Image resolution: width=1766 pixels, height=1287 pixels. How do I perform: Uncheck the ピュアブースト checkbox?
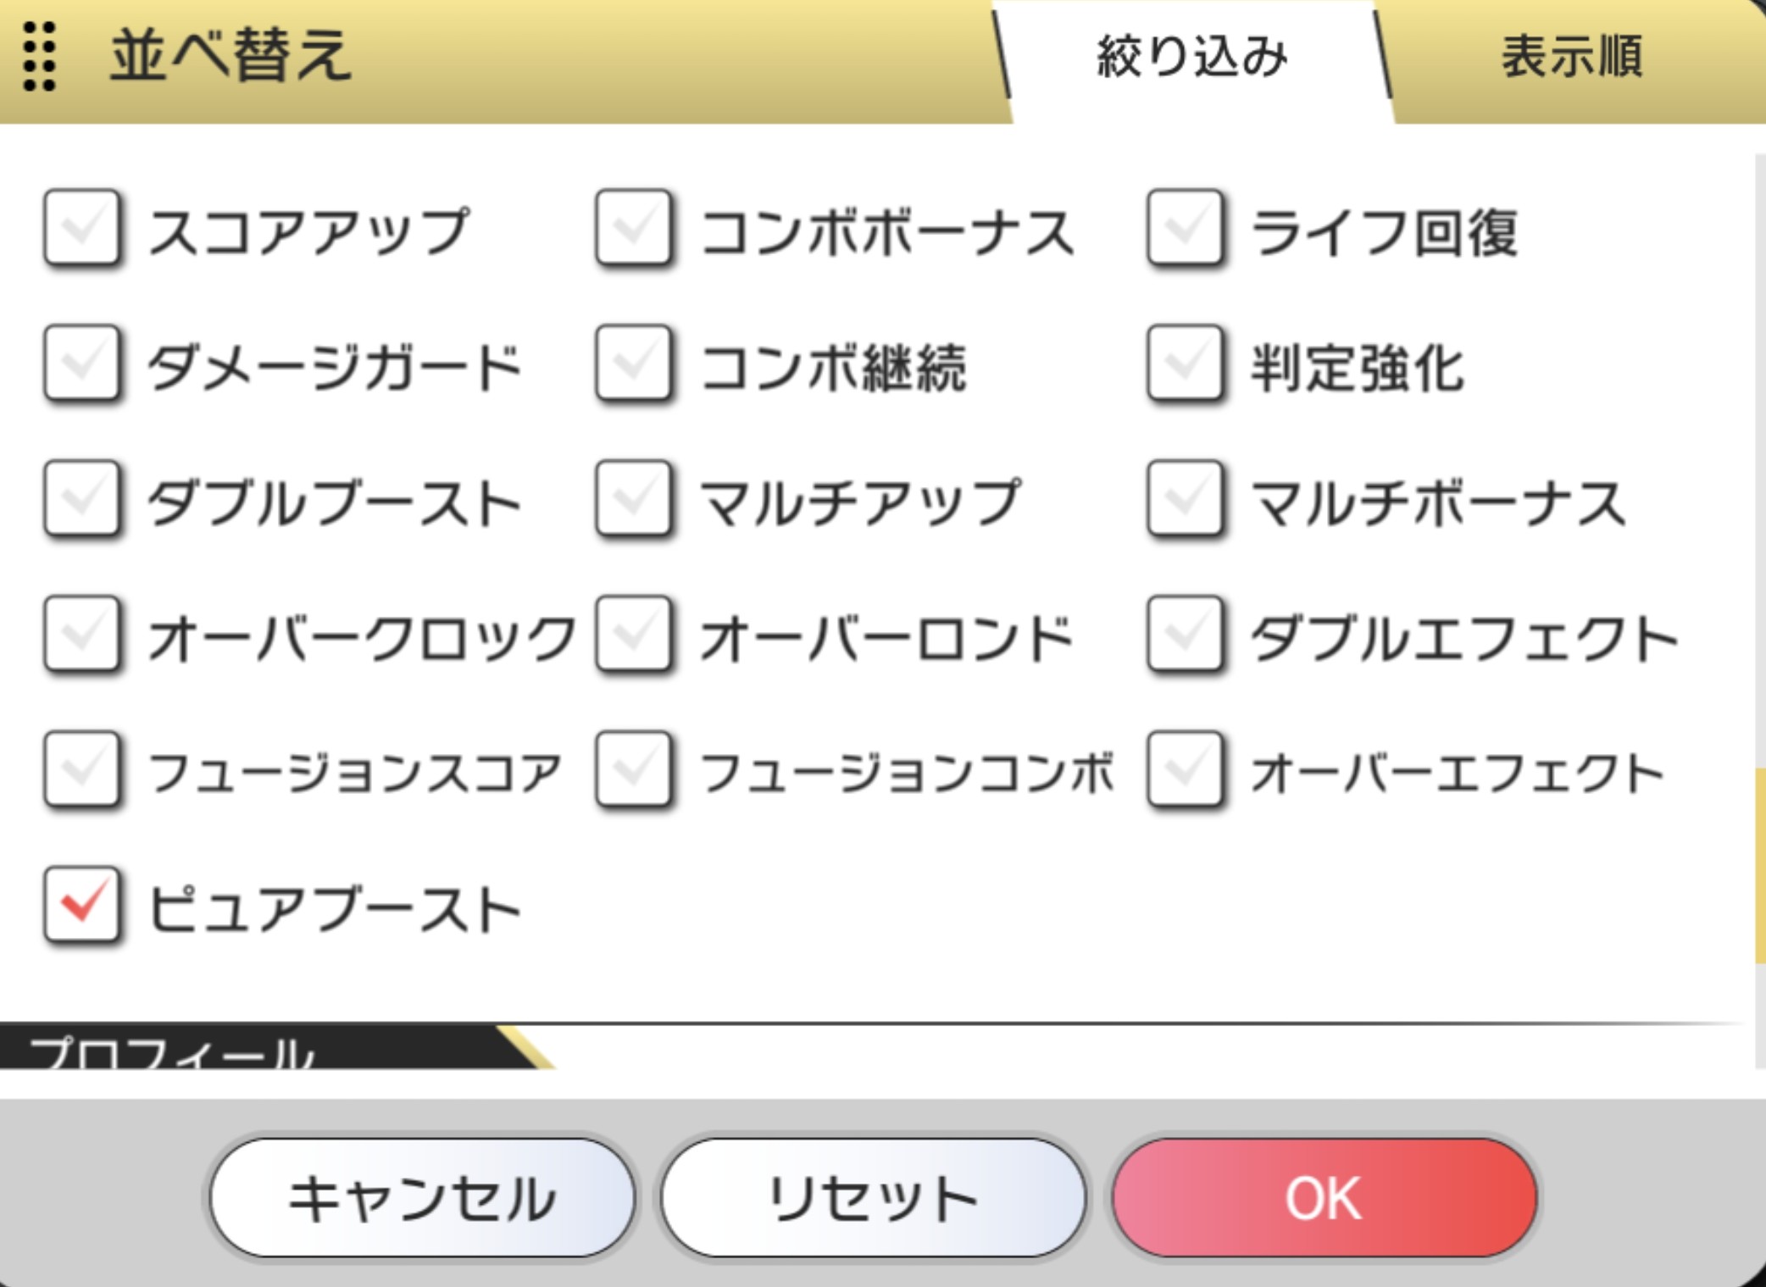tap(81, 905)
